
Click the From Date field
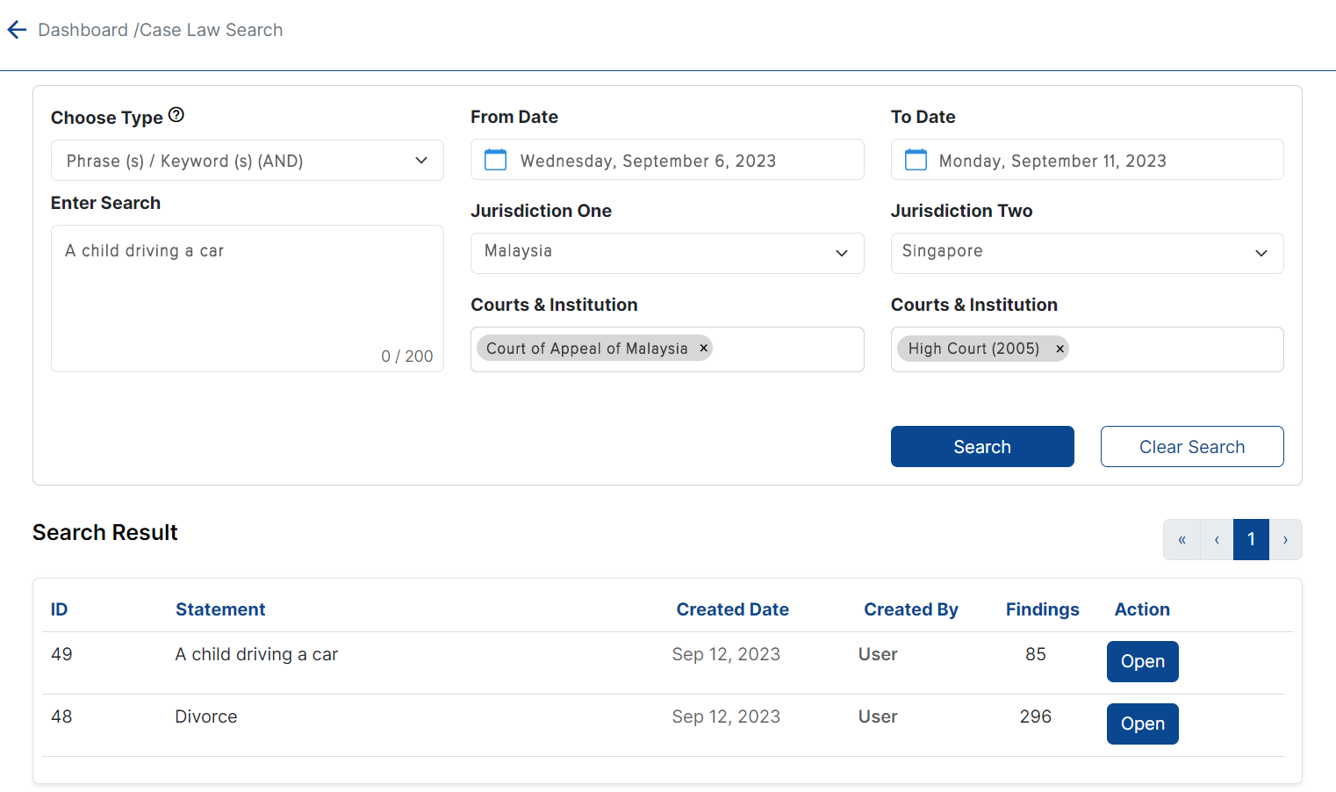(667, 160)
